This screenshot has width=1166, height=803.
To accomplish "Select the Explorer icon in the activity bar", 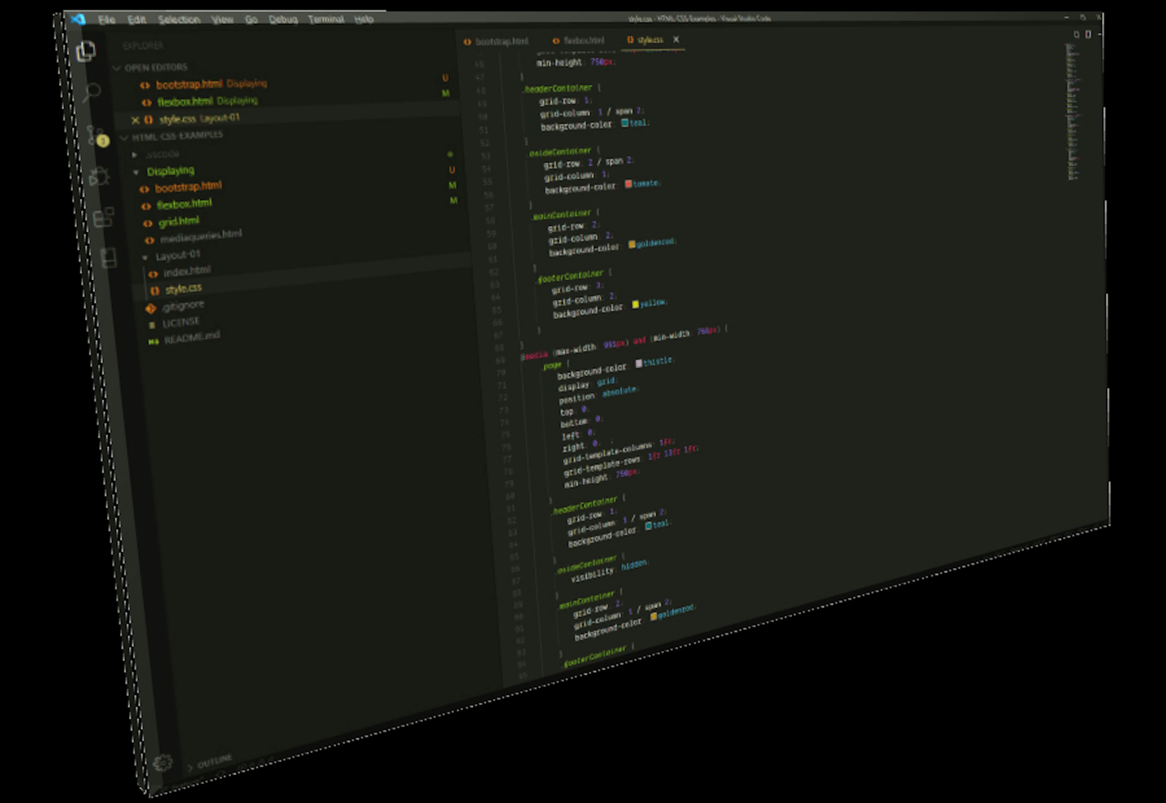I will coord(87,50).
